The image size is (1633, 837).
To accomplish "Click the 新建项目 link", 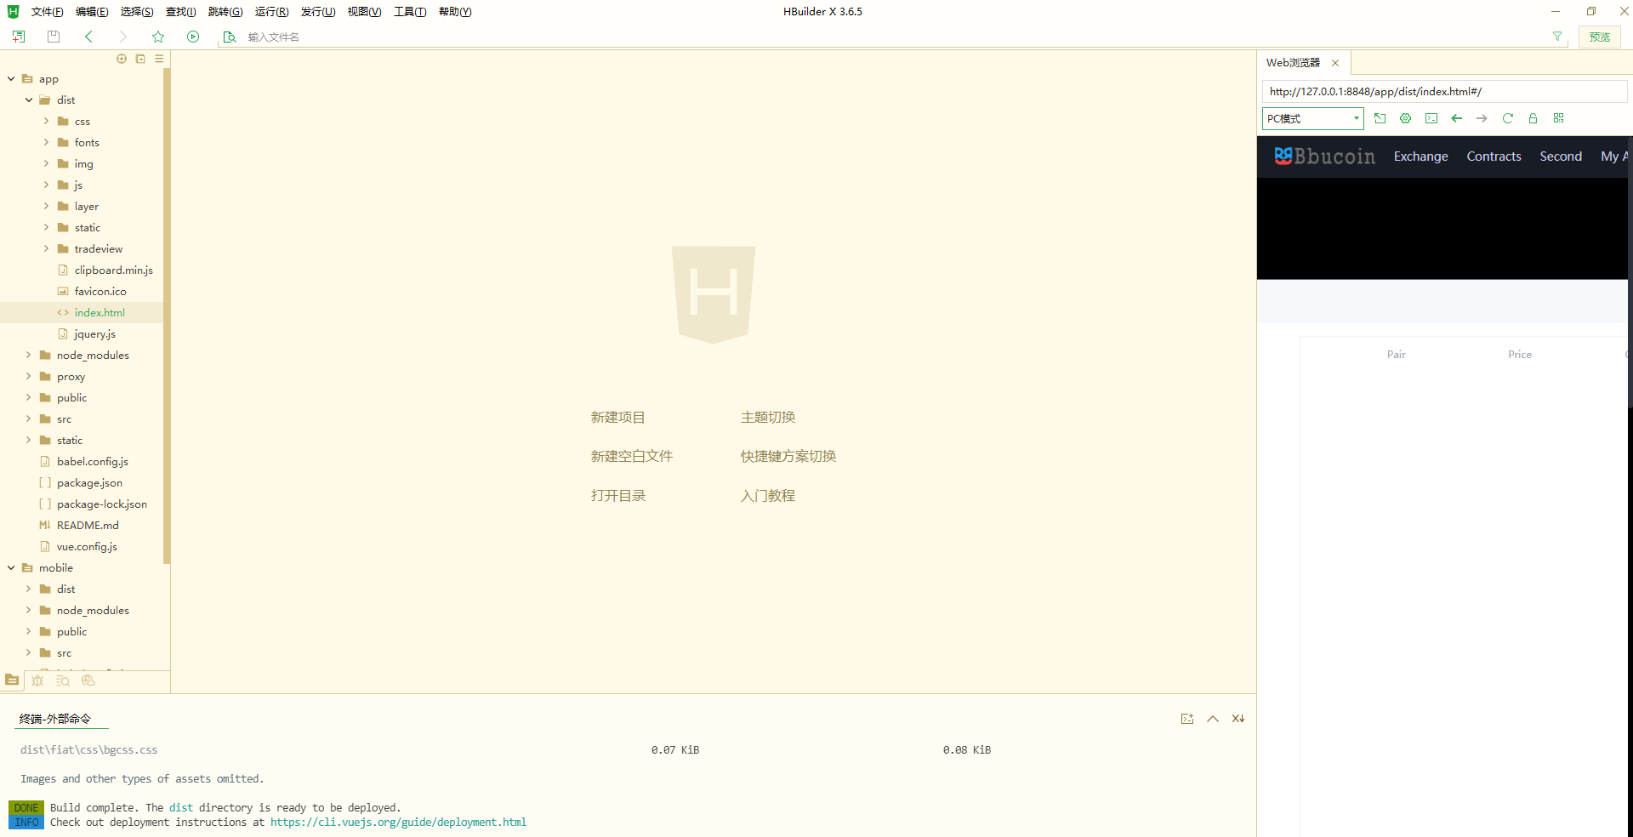I will click(617, 418).
